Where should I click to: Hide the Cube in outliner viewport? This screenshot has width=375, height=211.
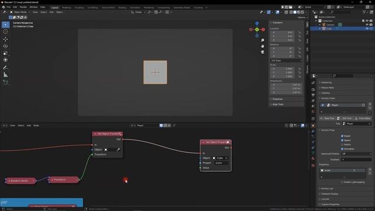[x=367, y=29]
